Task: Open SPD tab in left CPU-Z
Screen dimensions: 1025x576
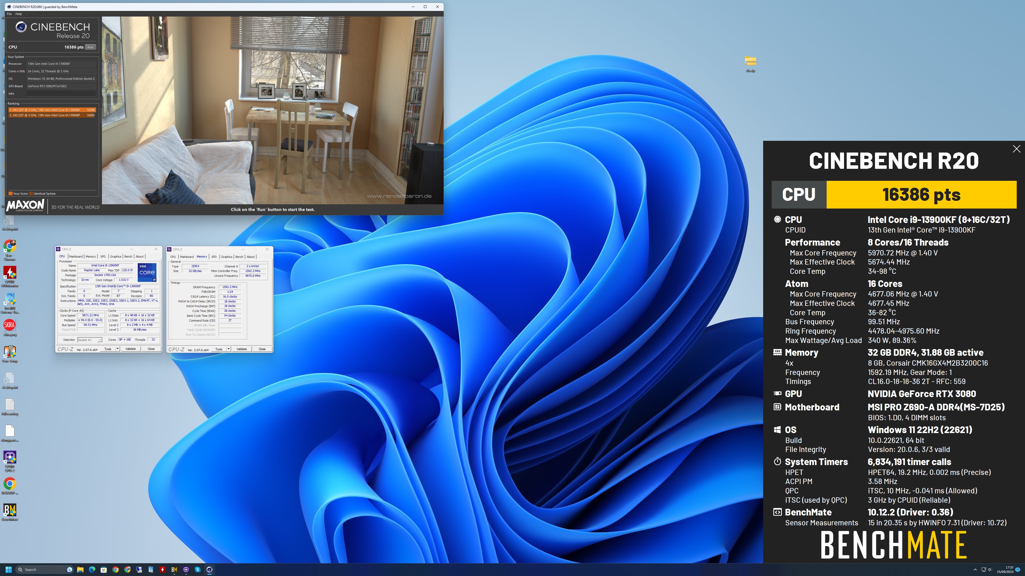Action: pos(103,256)
